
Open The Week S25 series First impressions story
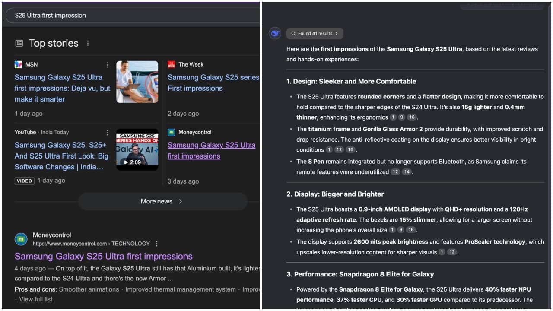coord(213,83)
